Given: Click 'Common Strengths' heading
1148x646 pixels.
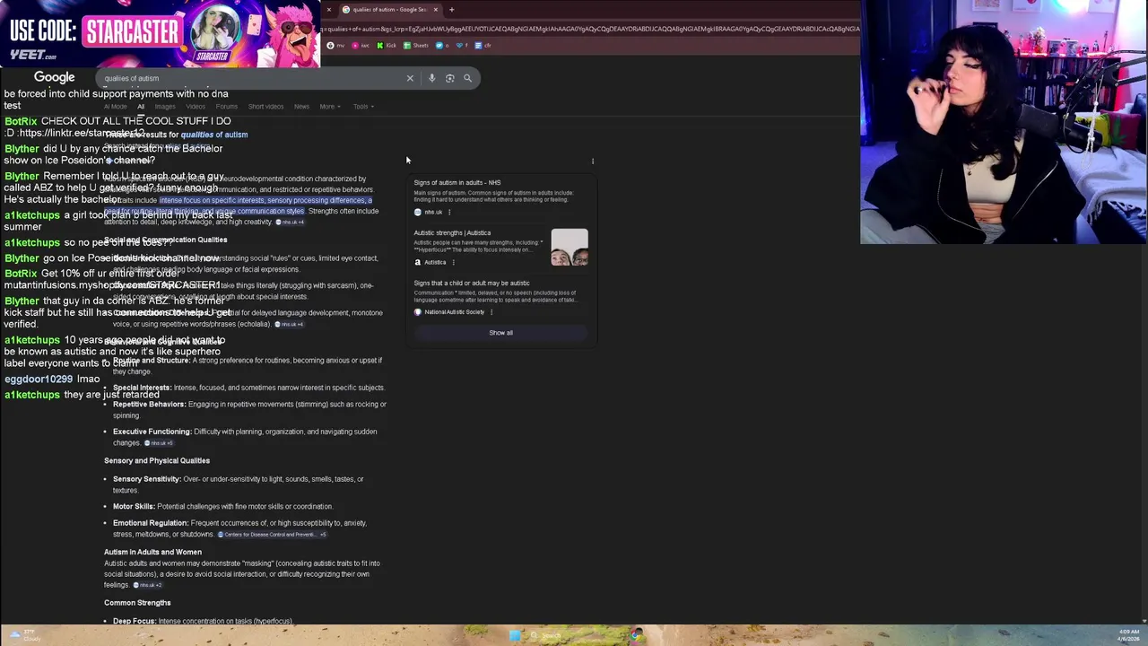Looking at the screenshot, I should [x=137, y=603].
